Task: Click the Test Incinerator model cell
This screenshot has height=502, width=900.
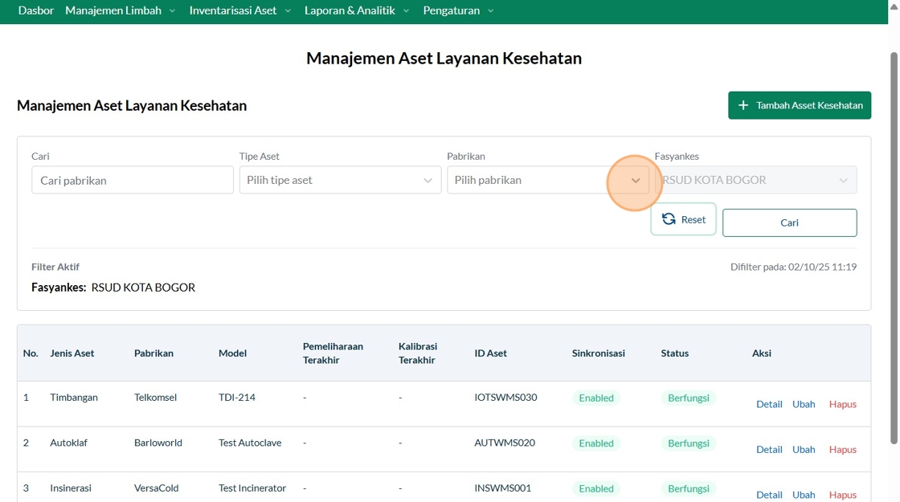Action: coord(252,488)
